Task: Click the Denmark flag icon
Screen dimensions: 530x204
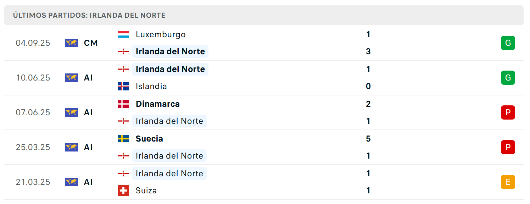Action: (x=123, y=104)
